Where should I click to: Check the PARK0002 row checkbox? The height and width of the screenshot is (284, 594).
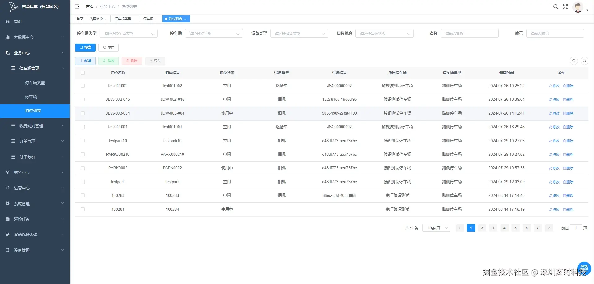[83, 168]
